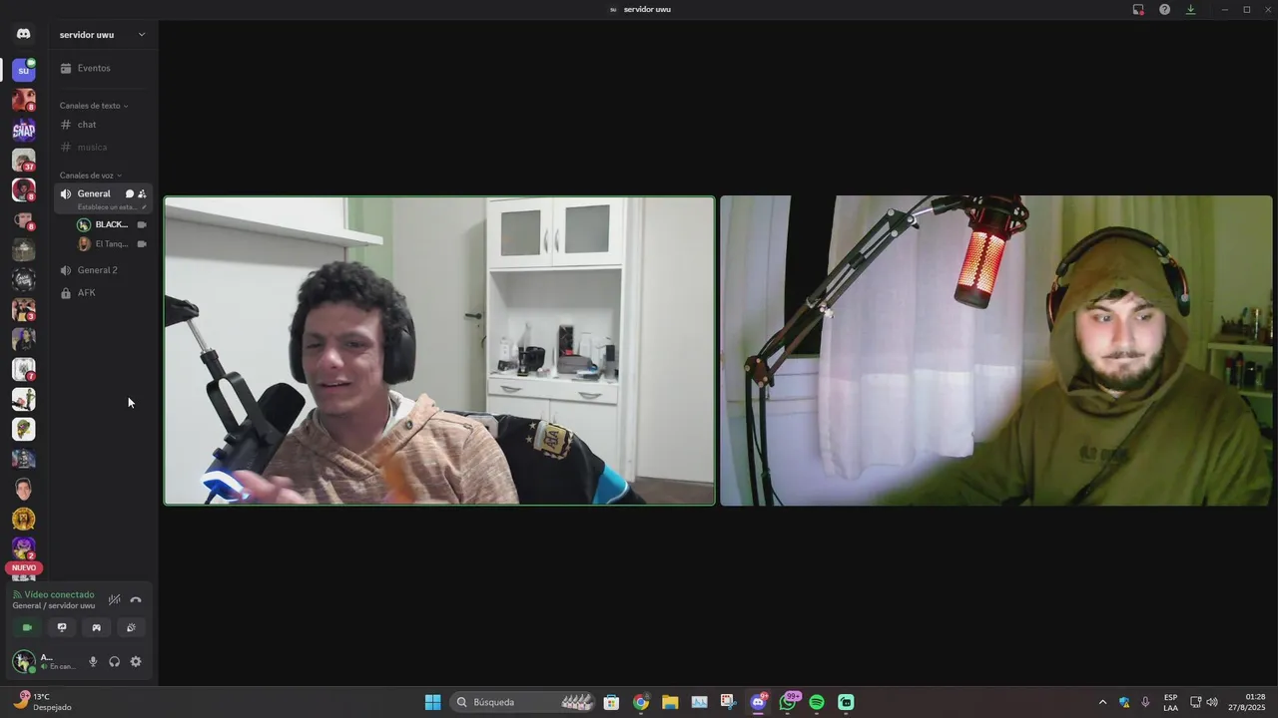Start sharing your screen
1278x718 pixels.
click(62, 627)
